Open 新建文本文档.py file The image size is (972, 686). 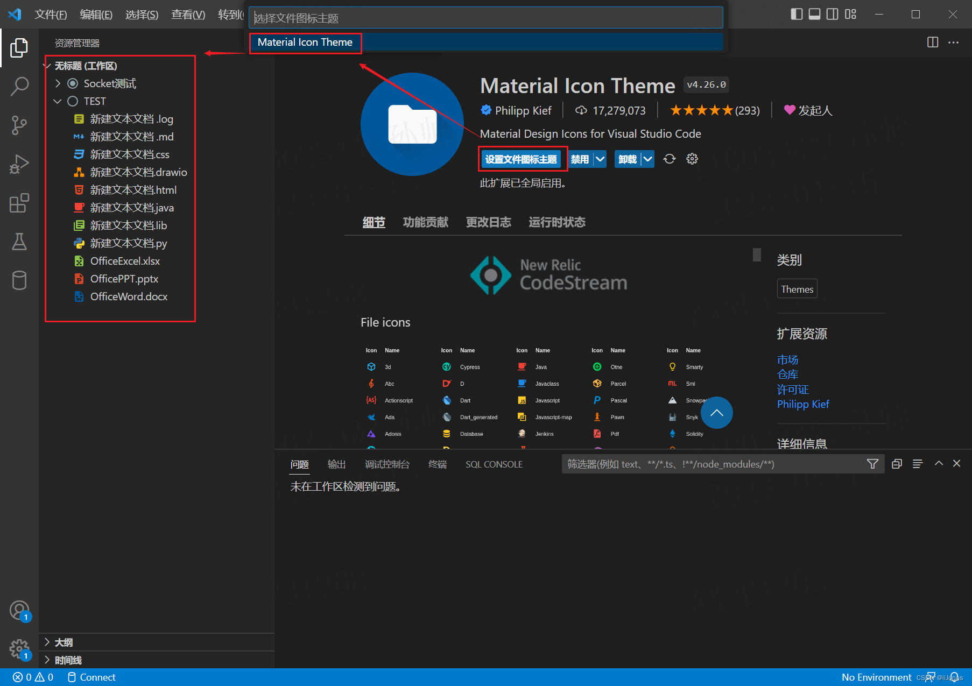129,243
